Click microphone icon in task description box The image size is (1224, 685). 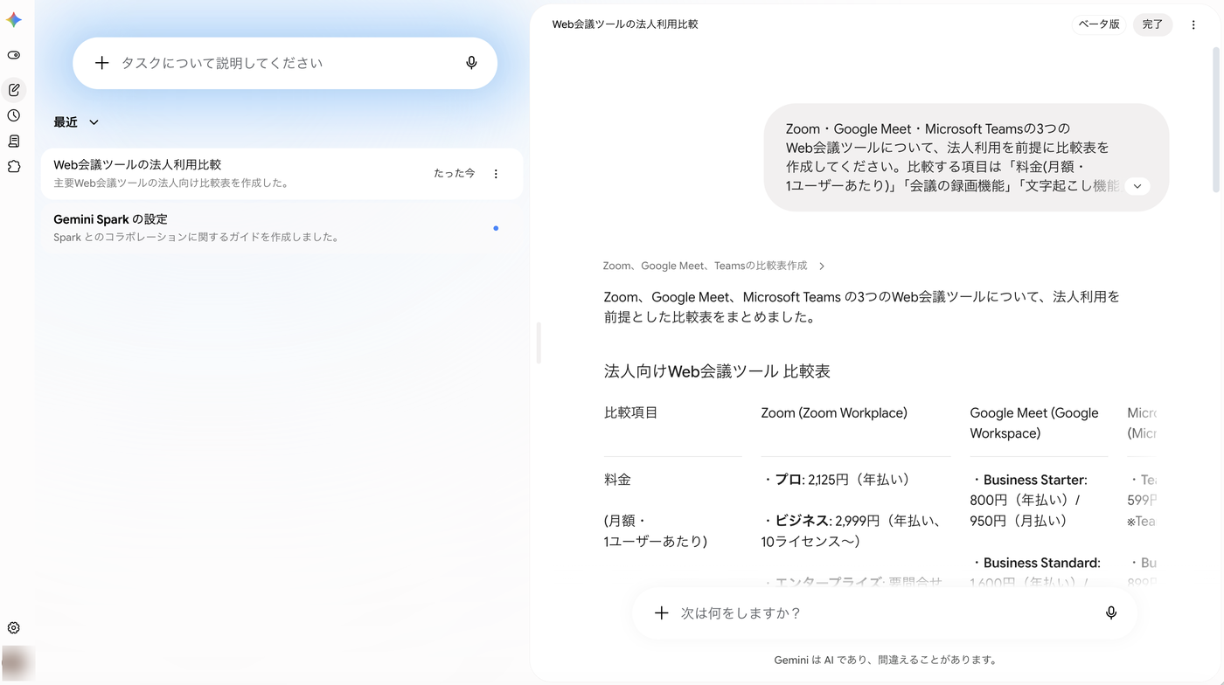click(x=471, y=63)
